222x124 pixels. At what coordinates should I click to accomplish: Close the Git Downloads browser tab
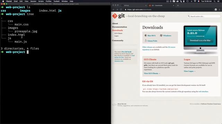[x=173, y=6]
